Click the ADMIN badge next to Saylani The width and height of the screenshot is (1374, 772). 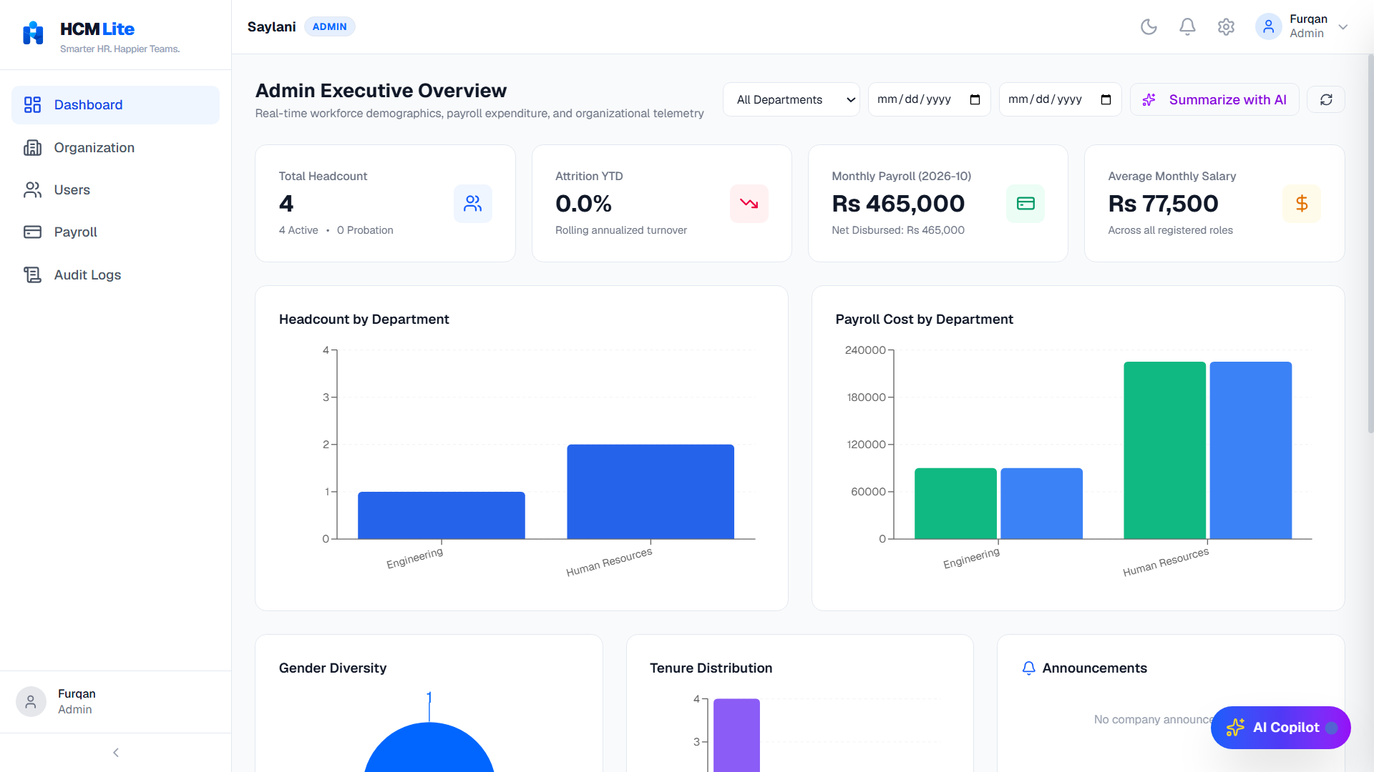(x=329, y=26)
